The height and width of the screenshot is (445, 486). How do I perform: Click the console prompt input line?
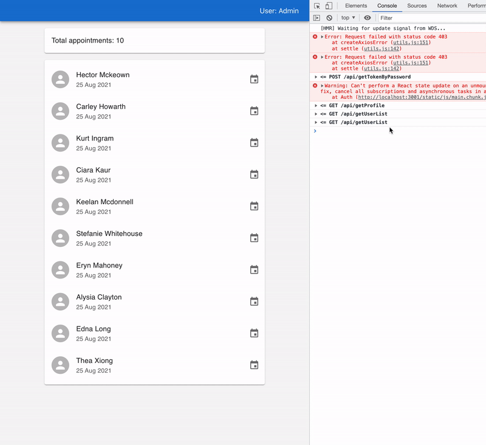click(400, 131)
